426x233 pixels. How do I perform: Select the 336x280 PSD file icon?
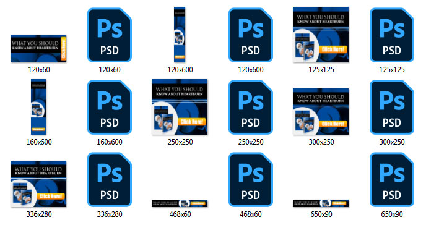pyautogui.click(x=110, y=180)
